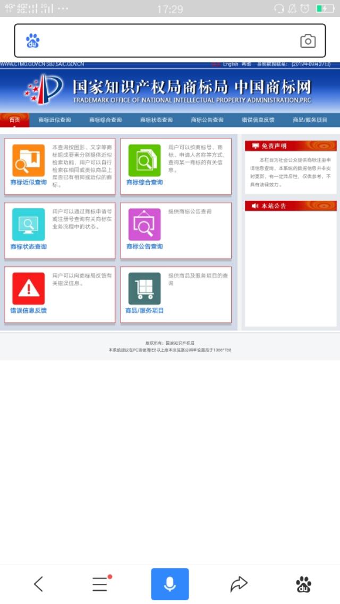Click orange similar-trademark search icon

[29, 160]
